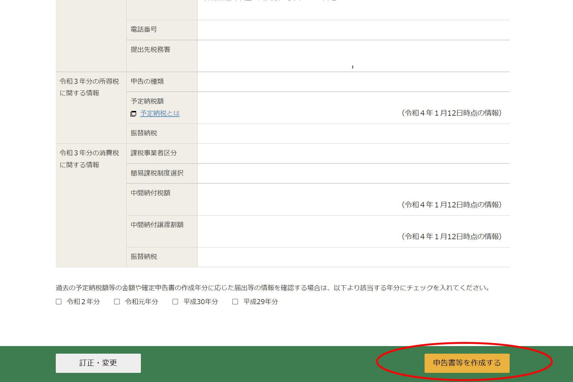Select the 課税事業者区分 row label
This screenshot has width=573, height=382.
coord(154,153)
